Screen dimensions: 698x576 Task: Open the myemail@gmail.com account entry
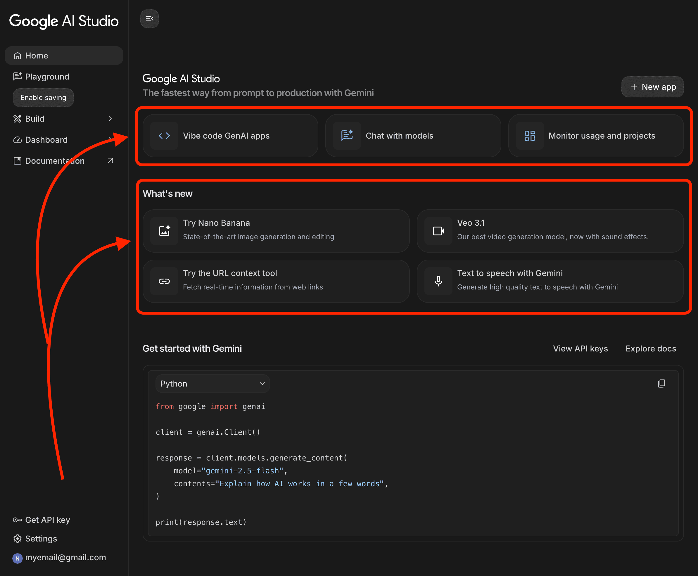tap(65, 557)
